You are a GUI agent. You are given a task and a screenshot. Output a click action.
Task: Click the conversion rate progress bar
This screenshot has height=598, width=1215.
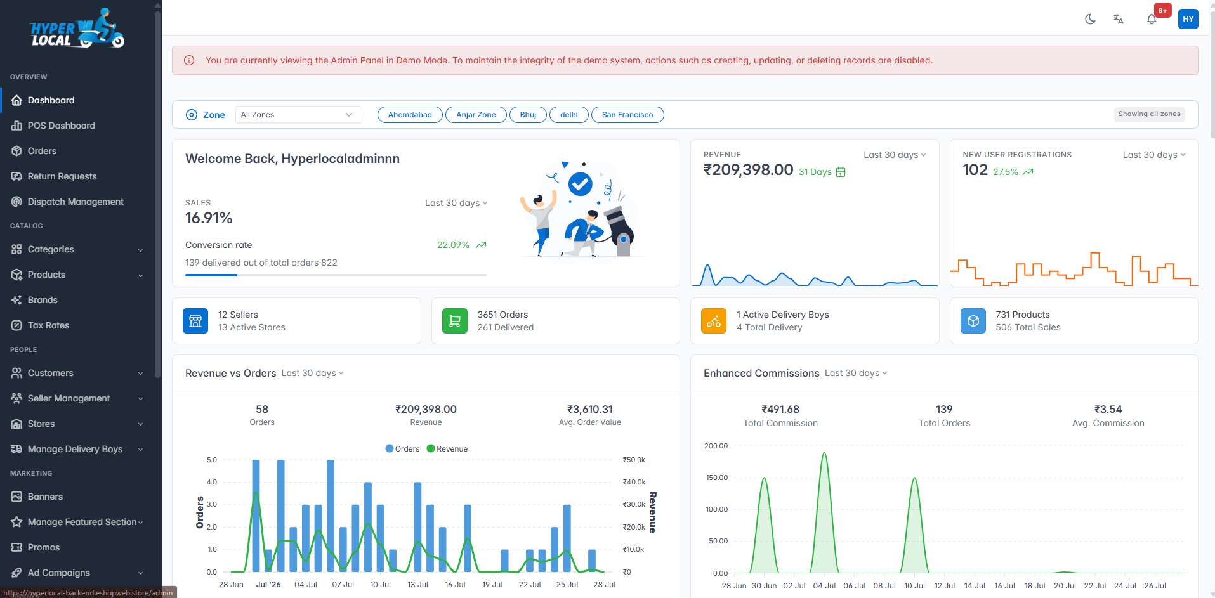click(336, 275)
